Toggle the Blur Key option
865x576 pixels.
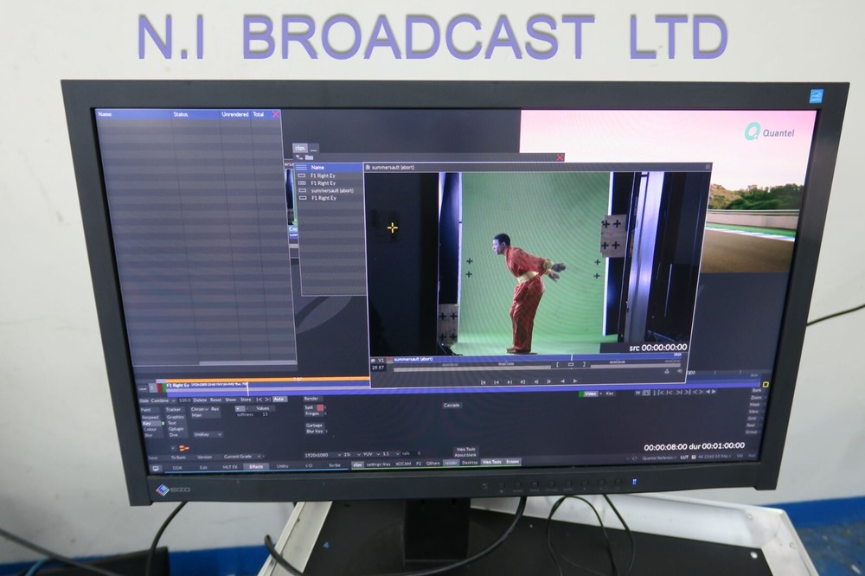pyautogui.click(x=315, y=431)
